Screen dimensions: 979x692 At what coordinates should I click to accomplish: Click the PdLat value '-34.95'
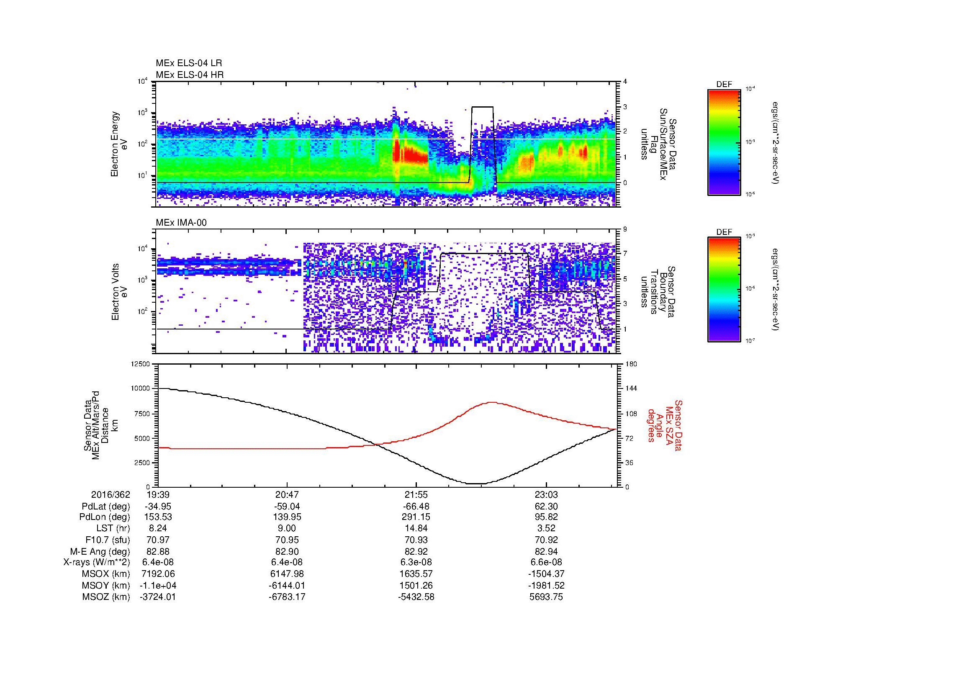[158, 507]
